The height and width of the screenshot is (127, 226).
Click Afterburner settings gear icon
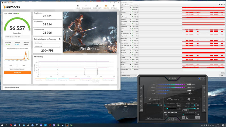[141, 105]
